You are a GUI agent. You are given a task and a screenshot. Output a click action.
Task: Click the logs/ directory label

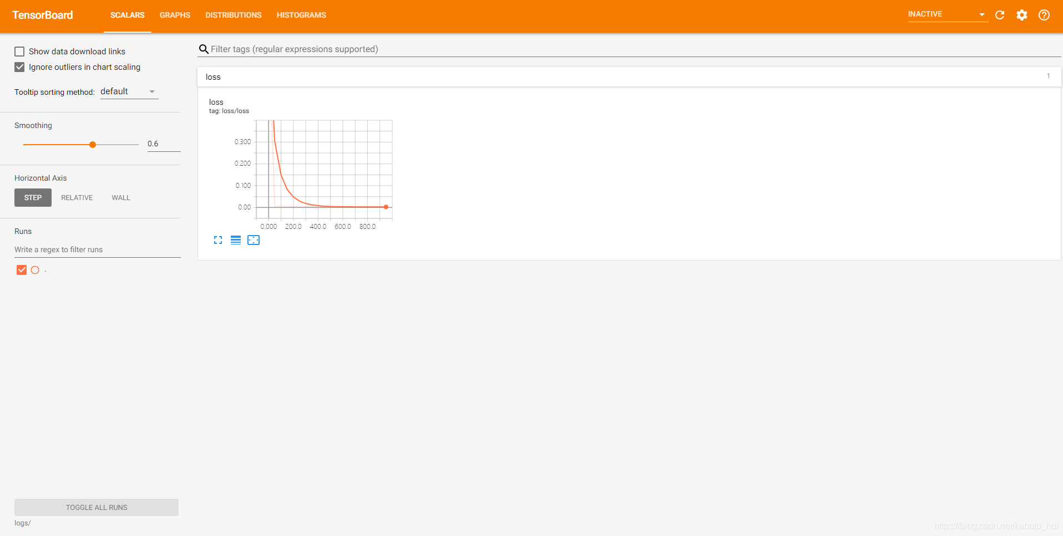[23, 523]
